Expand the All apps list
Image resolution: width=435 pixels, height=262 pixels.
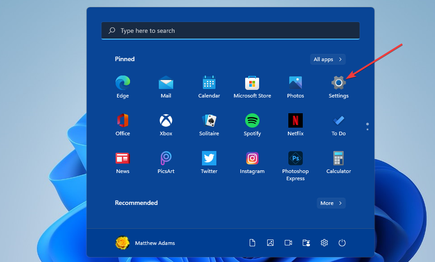327,59
